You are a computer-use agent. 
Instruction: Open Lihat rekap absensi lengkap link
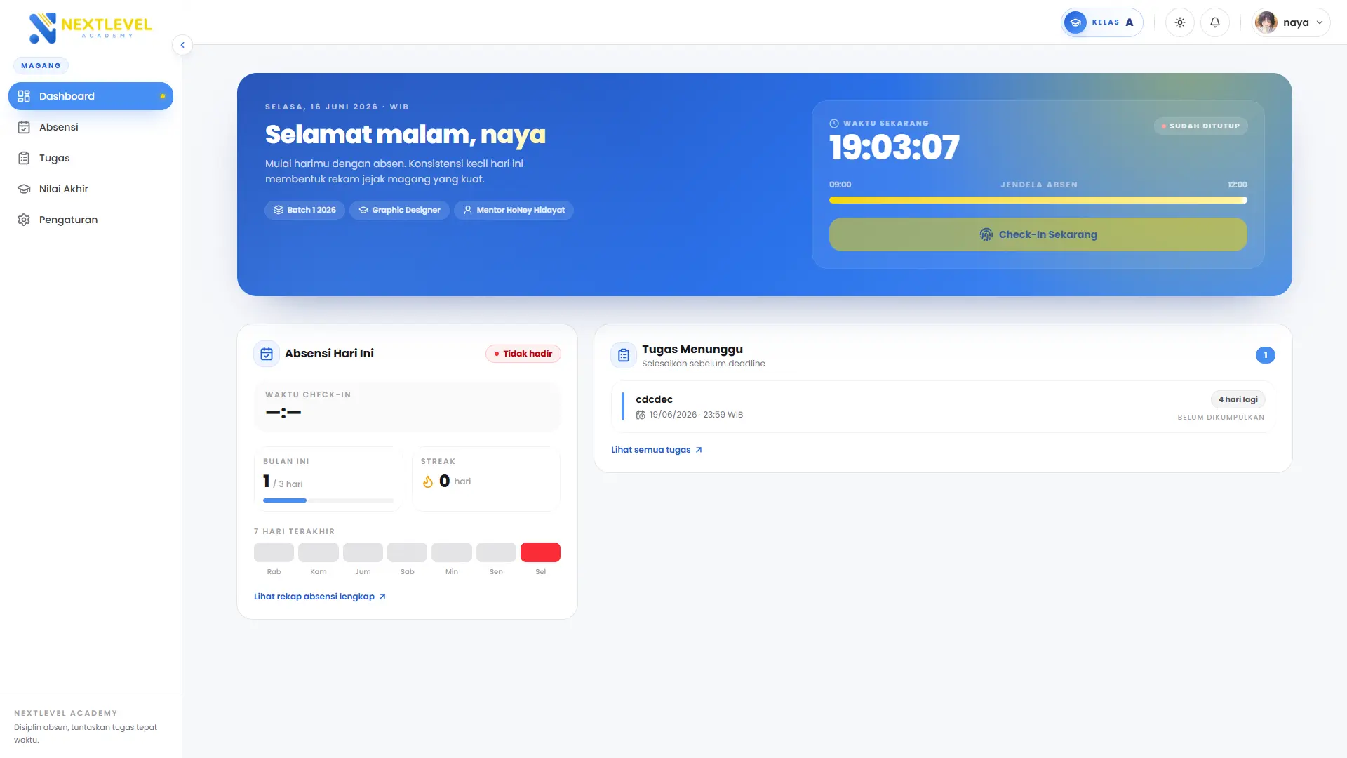click(x=320, y=597)
